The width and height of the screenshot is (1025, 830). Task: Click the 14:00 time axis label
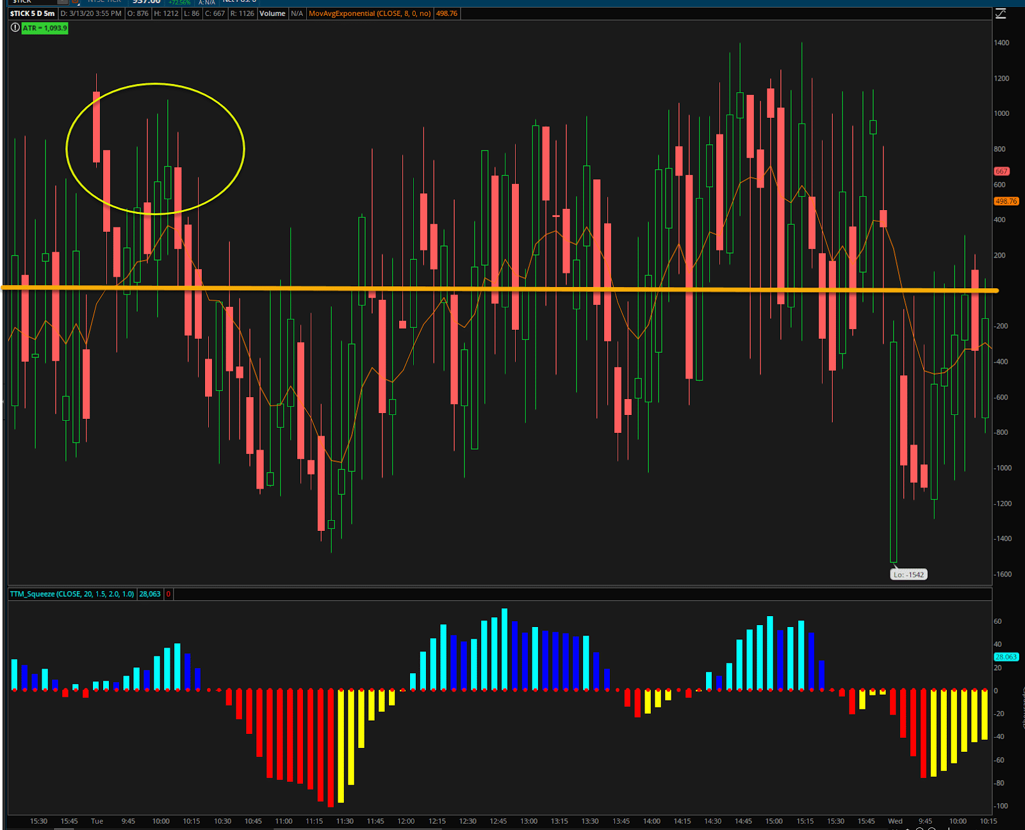pyautogui.click(x=652, y=821)
